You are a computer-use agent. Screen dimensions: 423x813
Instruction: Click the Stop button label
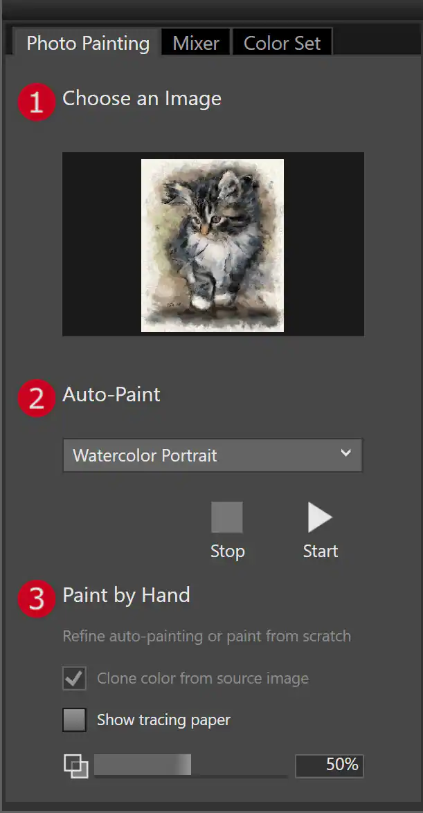coord(227,551)
